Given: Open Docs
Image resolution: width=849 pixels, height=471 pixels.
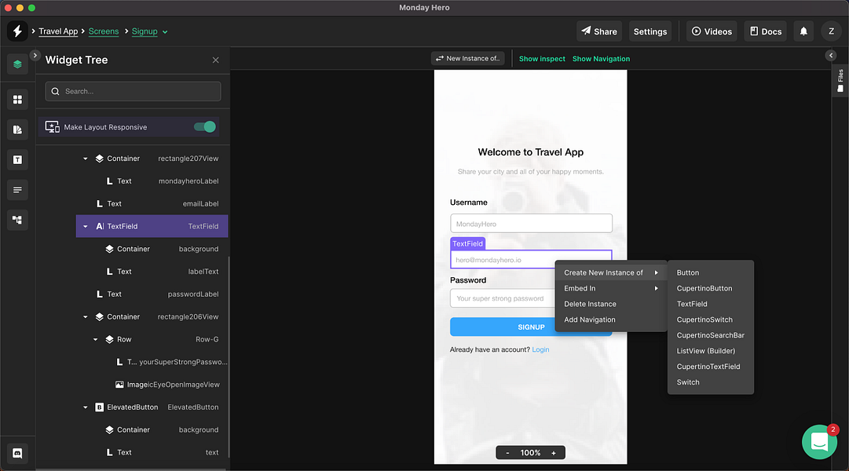Looking at the screenshot, I should pyautogui.click(x=765, y=31).
